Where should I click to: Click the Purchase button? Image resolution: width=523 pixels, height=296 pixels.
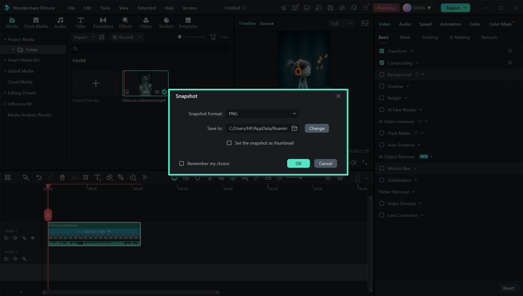pos(386,8)
